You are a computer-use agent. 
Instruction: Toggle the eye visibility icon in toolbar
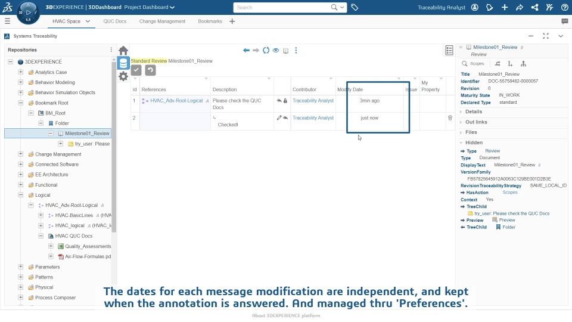coord(276,50)
